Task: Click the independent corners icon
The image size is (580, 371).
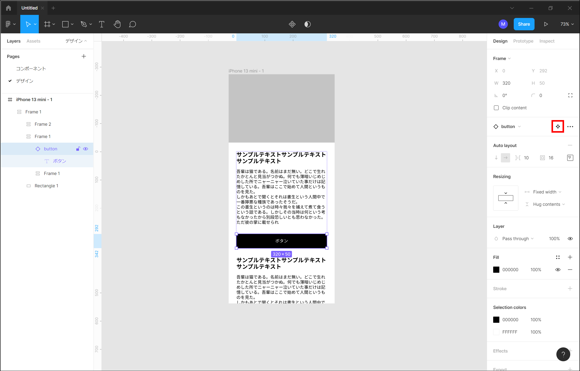Action: point(570,95)
